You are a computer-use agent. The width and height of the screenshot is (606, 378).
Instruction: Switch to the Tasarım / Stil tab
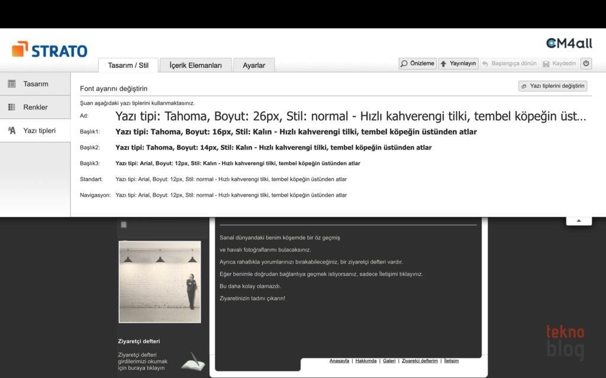[128, 66]
